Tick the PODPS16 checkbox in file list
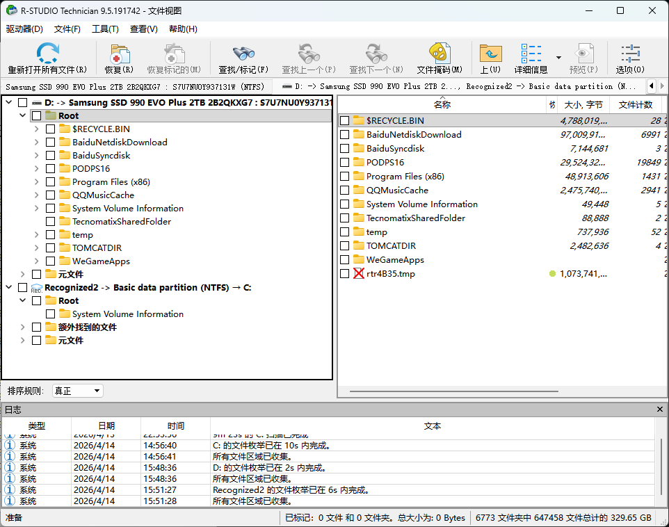Viewport: 669px width, 527px height. tap(345, 163)
